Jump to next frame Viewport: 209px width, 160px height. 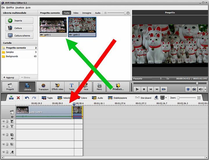point(157,89)
